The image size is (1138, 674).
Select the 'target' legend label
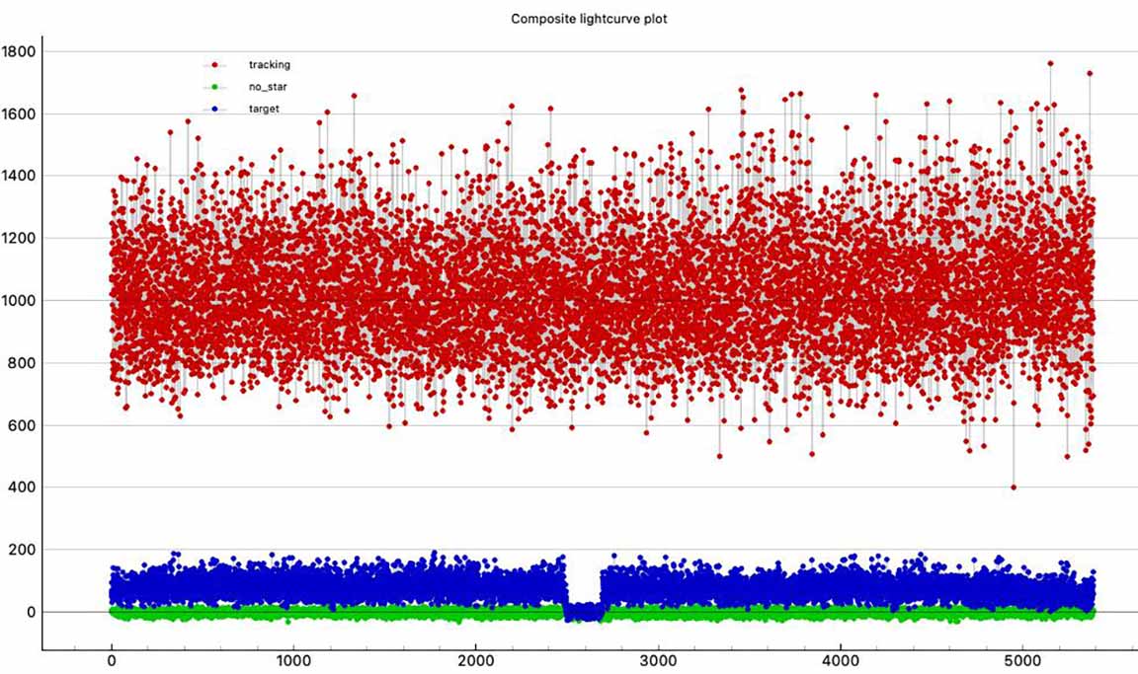coord(264,109)
